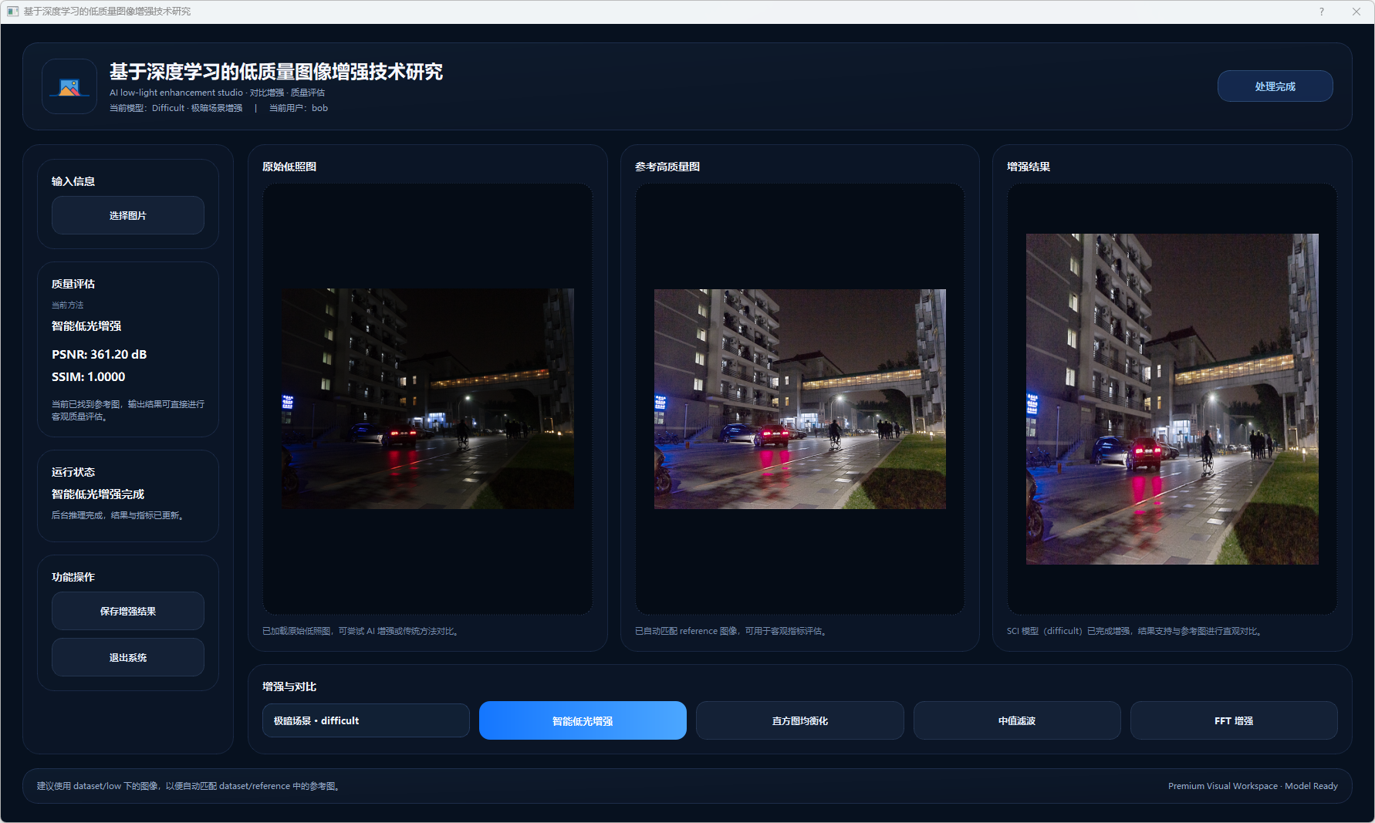
Task: Run 智能低光增强 enhancement
Action: point(583,720)
